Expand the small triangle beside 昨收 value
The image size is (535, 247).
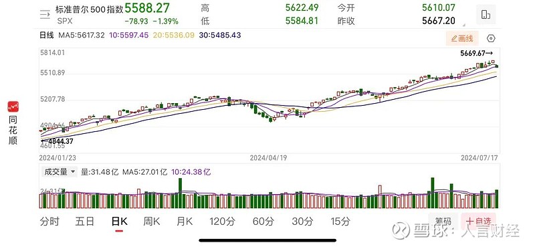coord(463,25)
